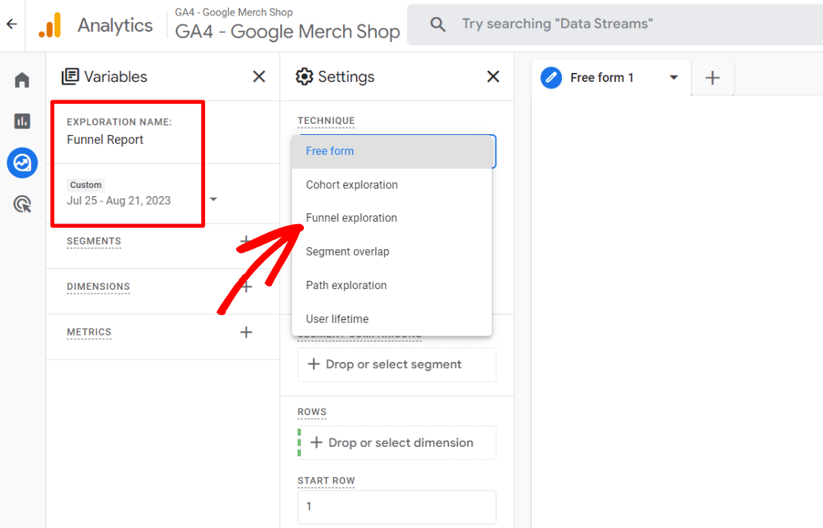This screenshot has width=823, height=528.
Task: Click the Start Row input field
Action: [397, 507]
